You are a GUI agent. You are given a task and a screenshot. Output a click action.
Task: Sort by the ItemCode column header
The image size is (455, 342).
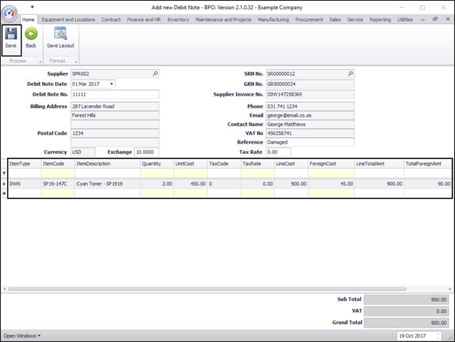click(58, 164)
